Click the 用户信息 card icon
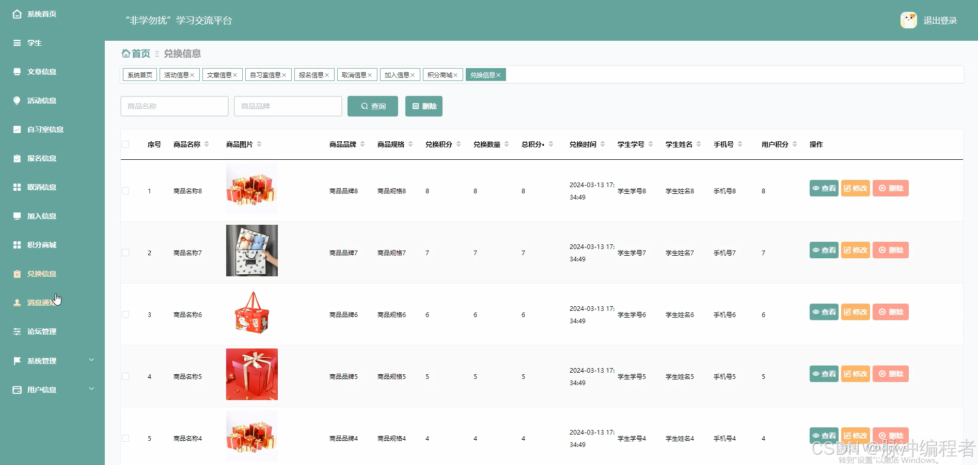Viewport: 978px width, 465px height. [x=17, y=390]
